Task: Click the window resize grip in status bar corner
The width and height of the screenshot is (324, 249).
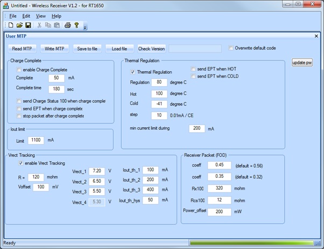Action: [318, 243]
